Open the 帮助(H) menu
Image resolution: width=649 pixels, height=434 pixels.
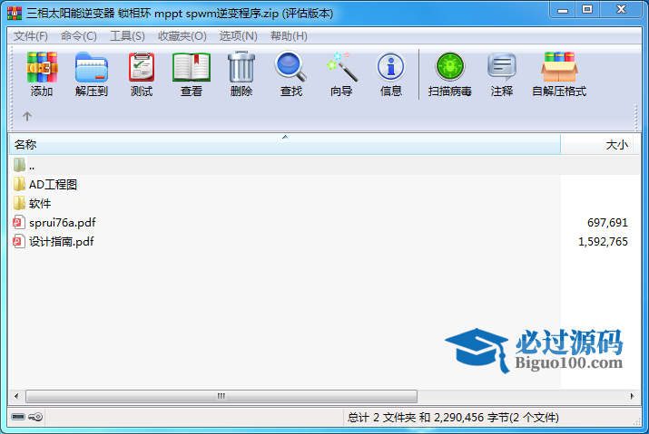tap(289, 36)
